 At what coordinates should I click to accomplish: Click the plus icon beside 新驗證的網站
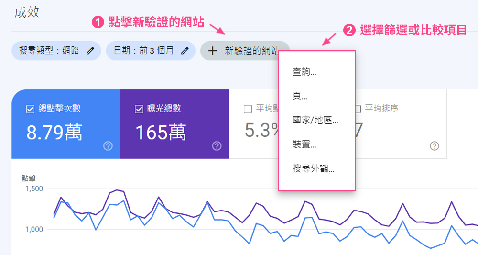(213, 51)
